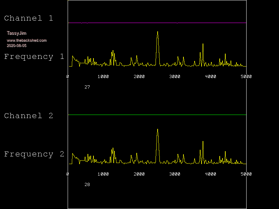Select the 3000 tick on Frequency 1 axis
This screenshot has width=279, height=209.
tap(175, 77)
